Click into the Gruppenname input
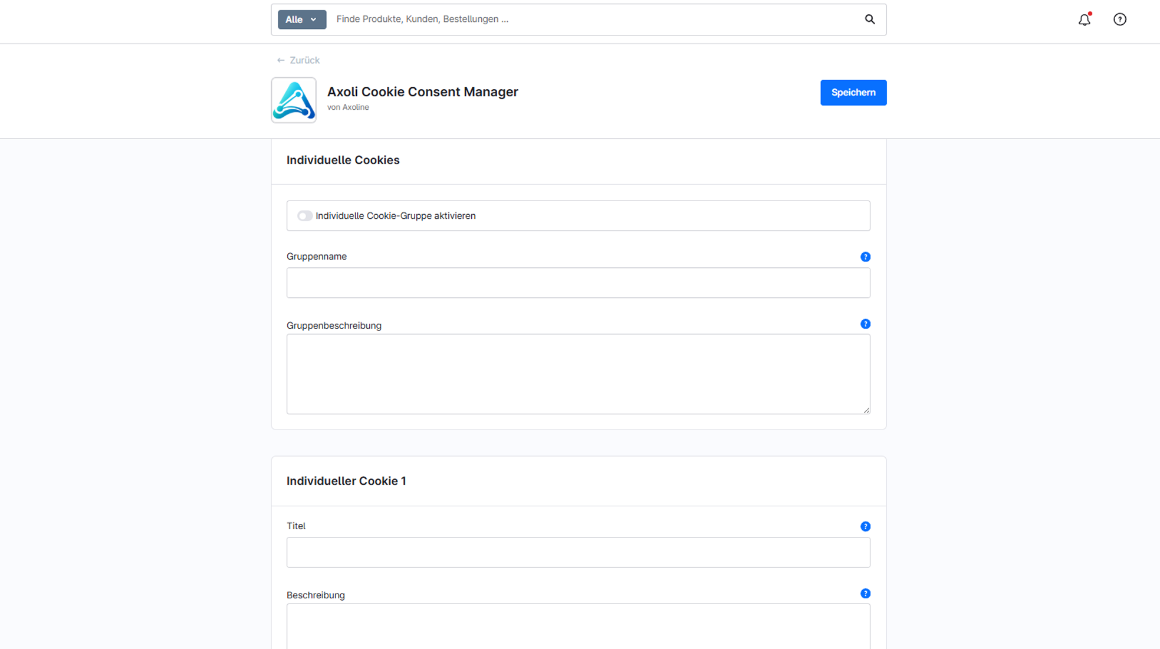This screenshot has width=1160, height=649. click(578, 283)
